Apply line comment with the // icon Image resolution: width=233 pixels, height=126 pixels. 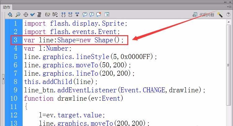[x=92, y=15]
